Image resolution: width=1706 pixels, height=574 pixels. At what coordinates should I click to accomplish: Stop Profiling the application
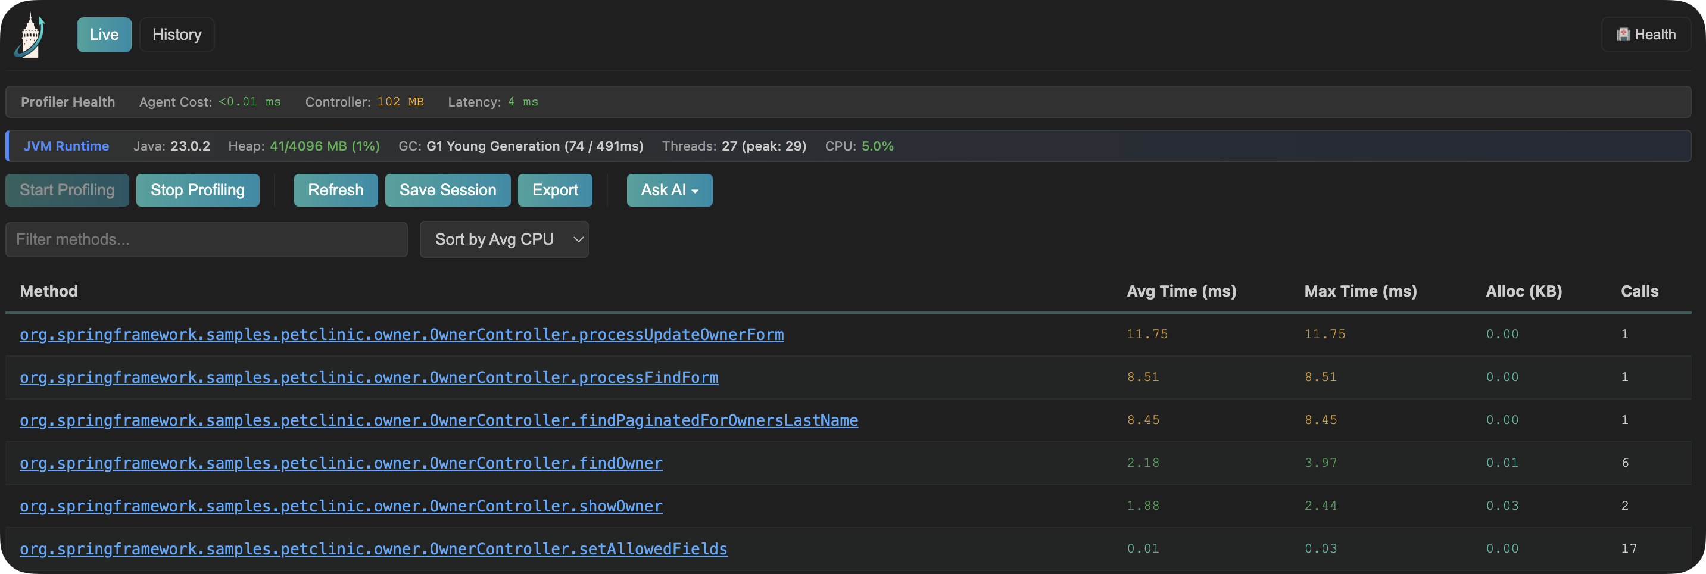click(197, 190)
